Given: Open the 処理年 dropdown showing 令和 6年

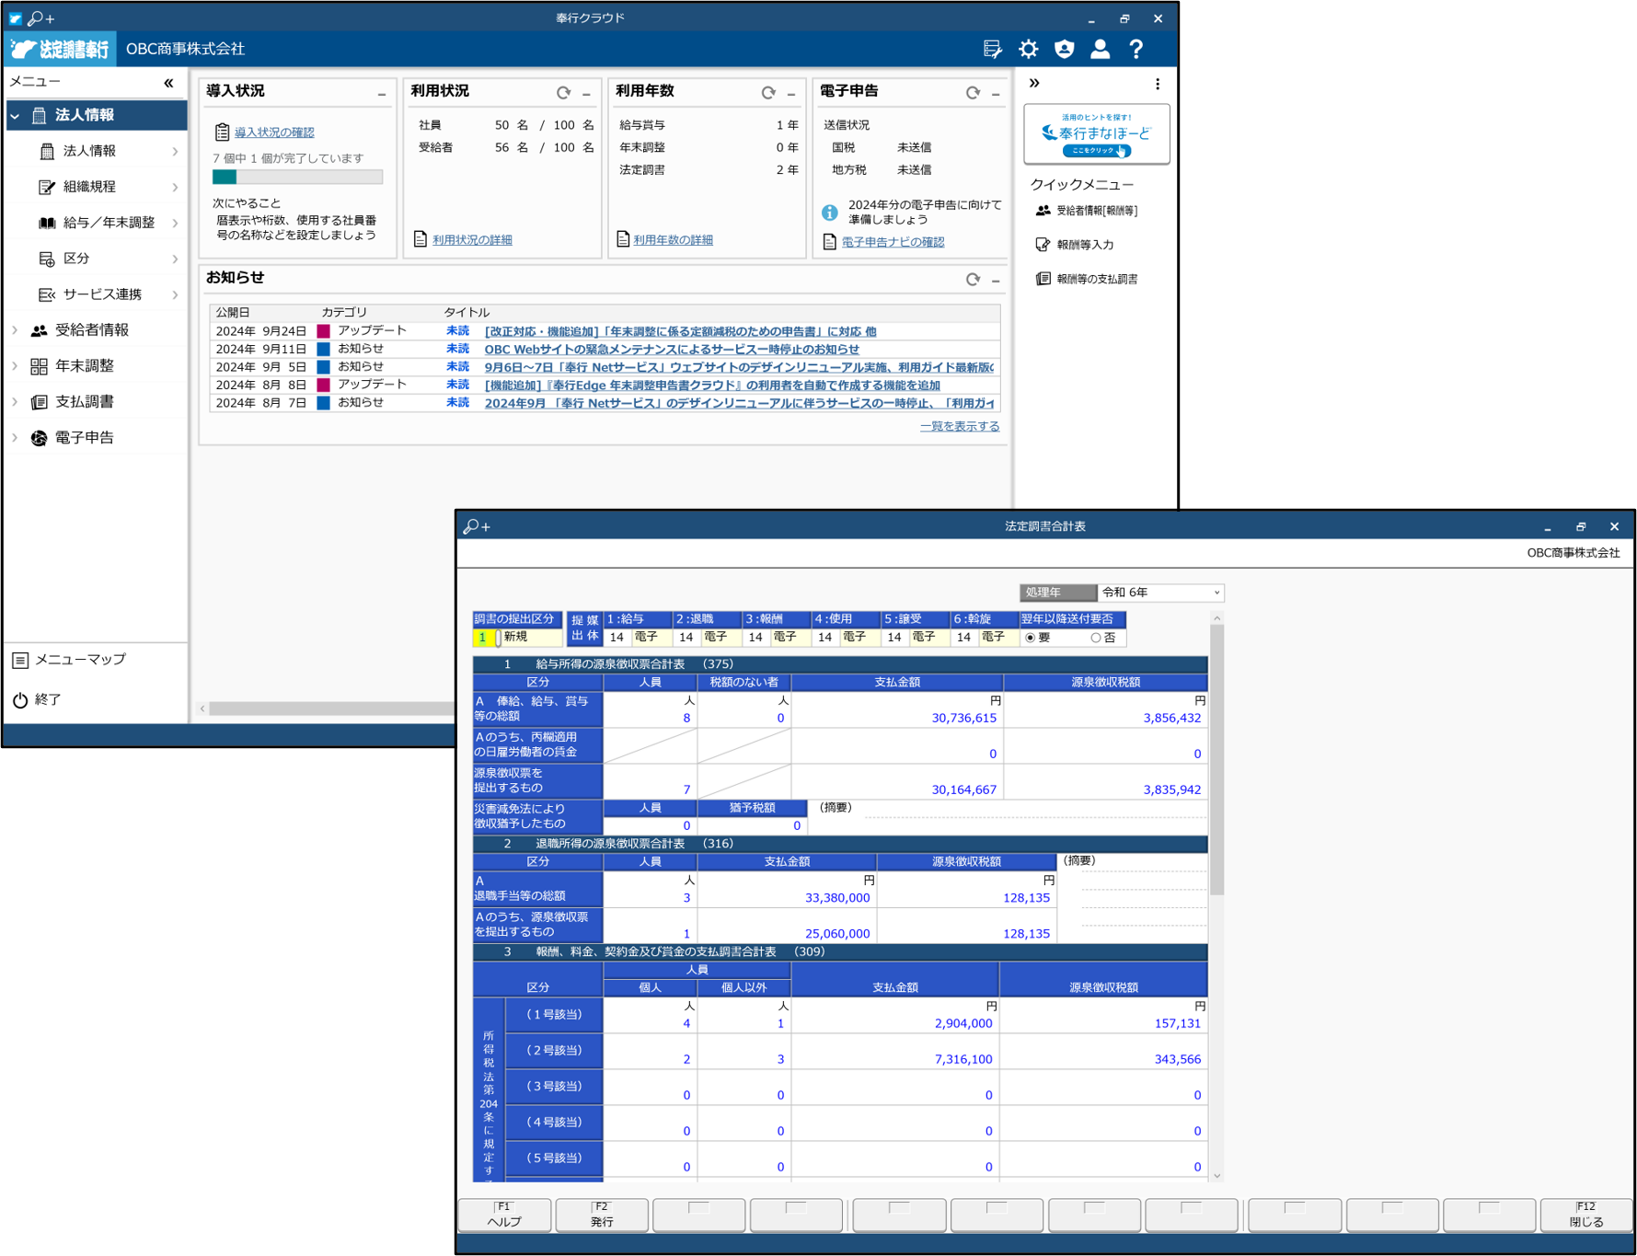Looking at the screenshot, I should 1160,593.
